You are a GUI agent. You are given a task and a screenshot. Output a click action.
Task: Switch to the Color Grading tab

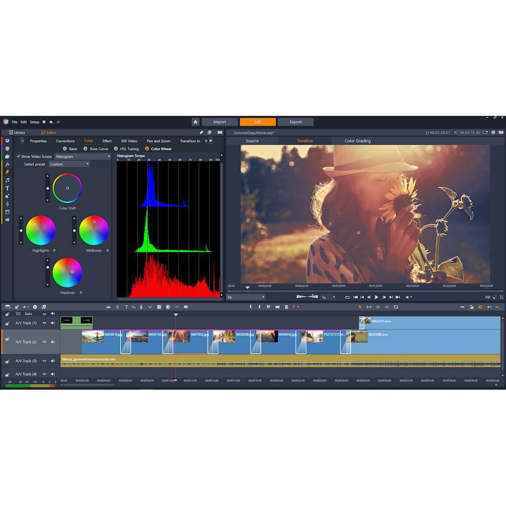tap(357, 141)
